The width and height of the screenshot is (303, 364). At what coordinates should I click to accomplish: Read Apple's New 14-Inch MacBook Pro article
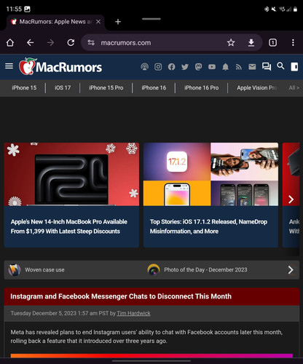point(68,226)
